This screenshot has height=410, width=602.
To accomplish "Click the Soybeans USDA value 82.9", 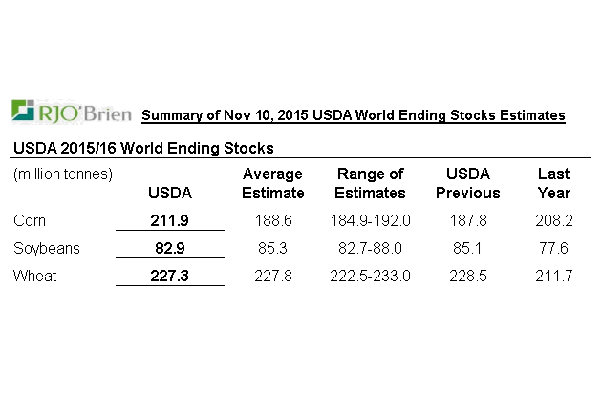I will [x=170, y=248].
